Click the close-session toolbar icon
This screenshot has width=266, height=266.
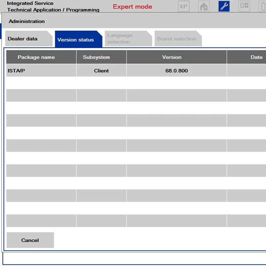click(x=244, y=6)
